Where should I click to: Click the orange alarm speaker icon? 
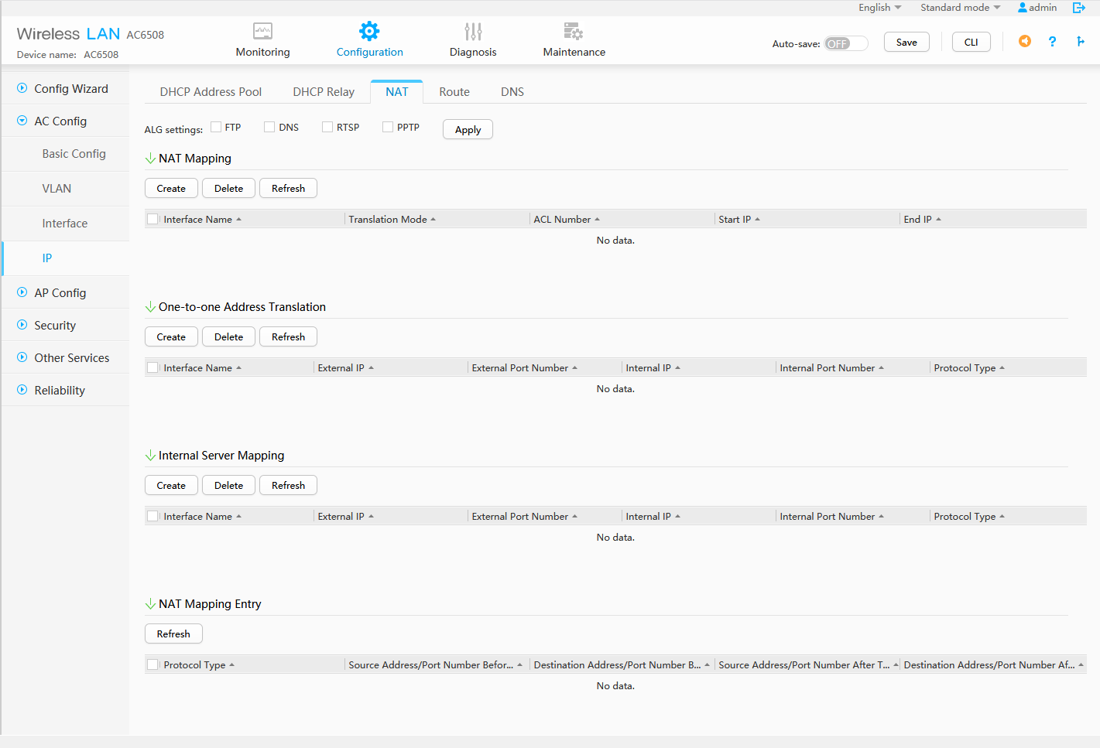(1024, 42)
